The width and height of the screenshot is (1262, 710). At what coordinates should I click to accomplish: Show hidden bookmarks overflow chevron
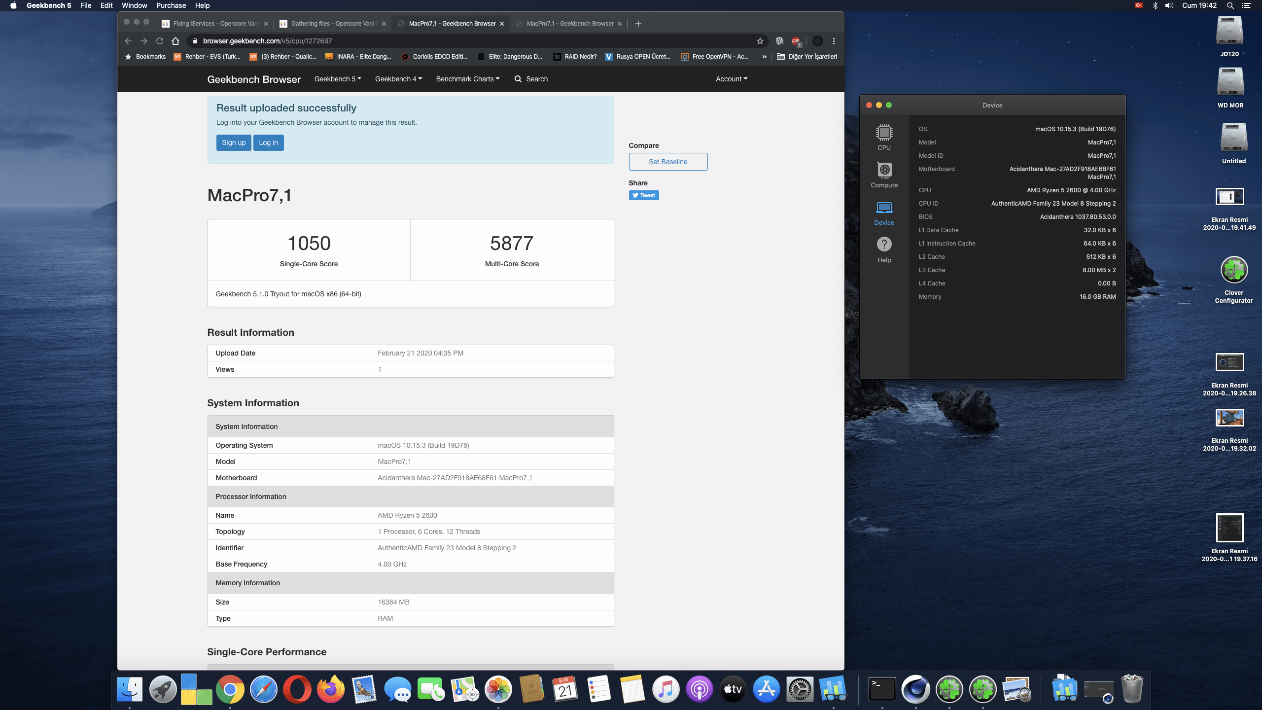[764, 57]
